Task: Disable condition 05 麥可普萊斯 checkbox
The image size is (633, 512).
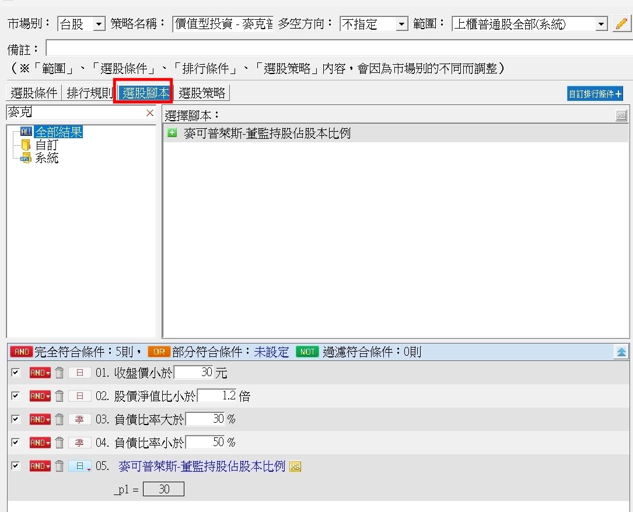Action: pos(16,466)
